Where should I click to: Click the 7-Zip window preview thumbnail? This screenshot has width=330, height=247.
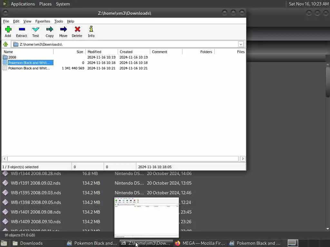coord(147,217)
